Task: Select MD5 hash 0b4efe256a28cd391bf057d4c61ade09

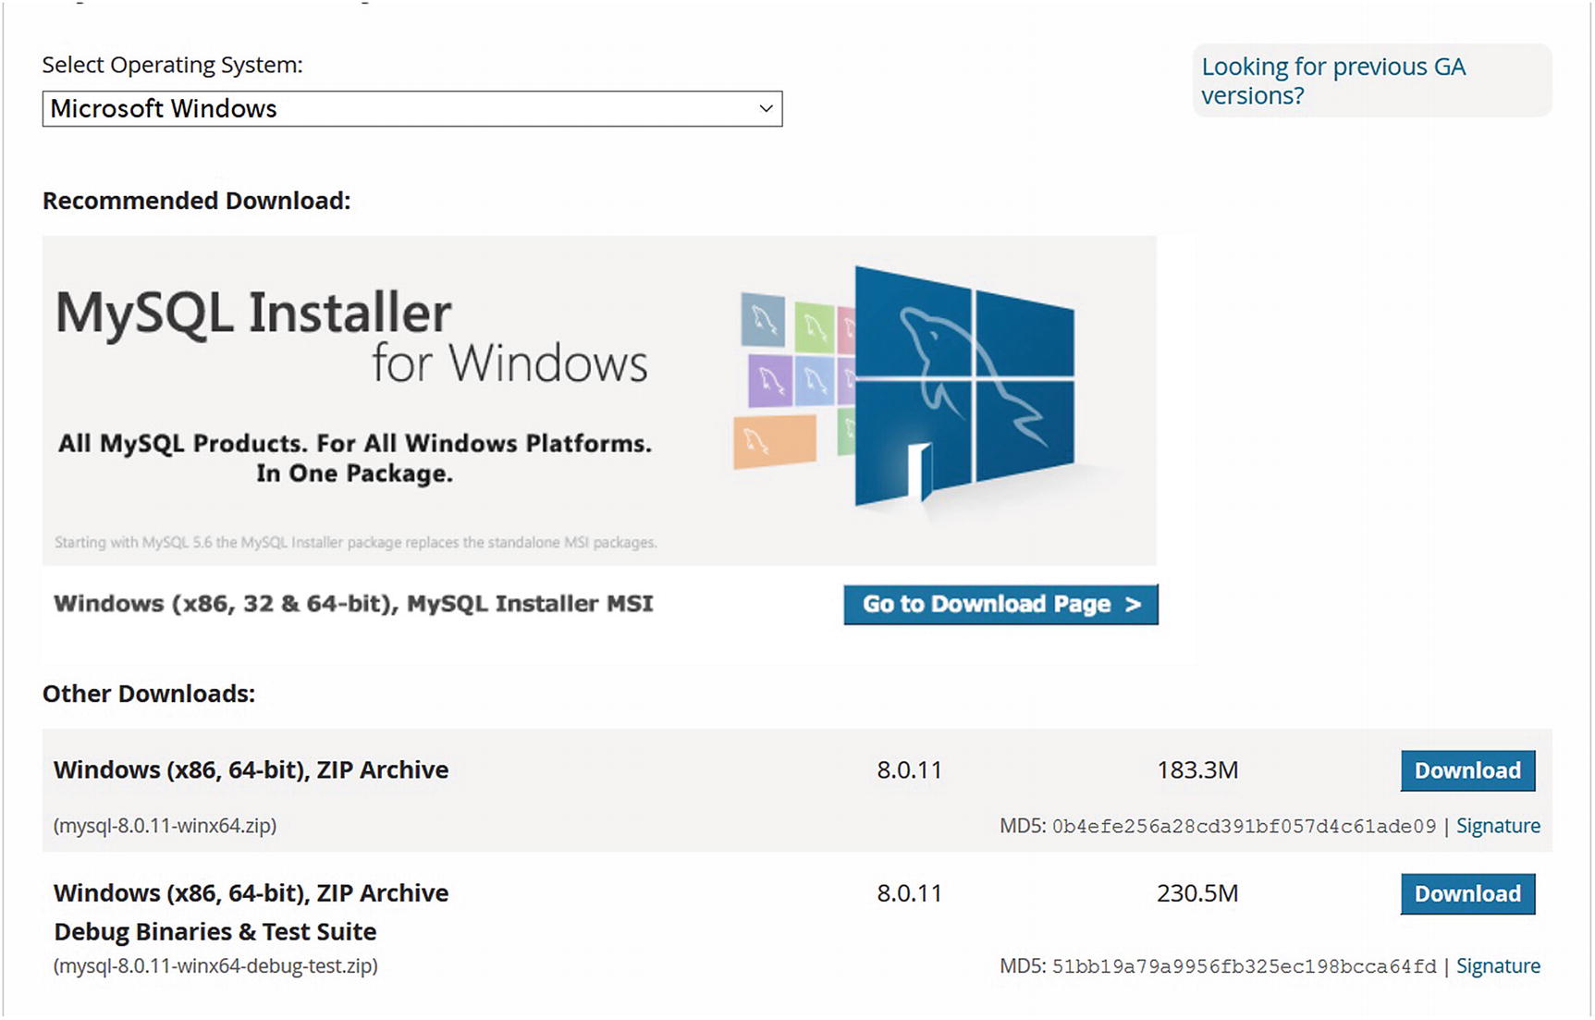Action: coord(1244,826)
